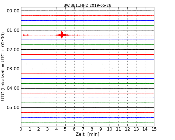Screen dimensions: 175x140
Task: Click the '10' x-axis tick label
Action: click(x=110, y=129)
